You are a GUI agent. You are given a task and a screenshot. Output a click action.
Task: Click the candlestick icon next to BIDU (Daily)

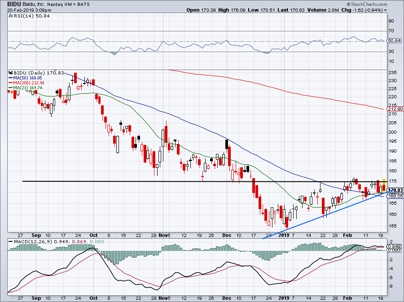point(11,73)
